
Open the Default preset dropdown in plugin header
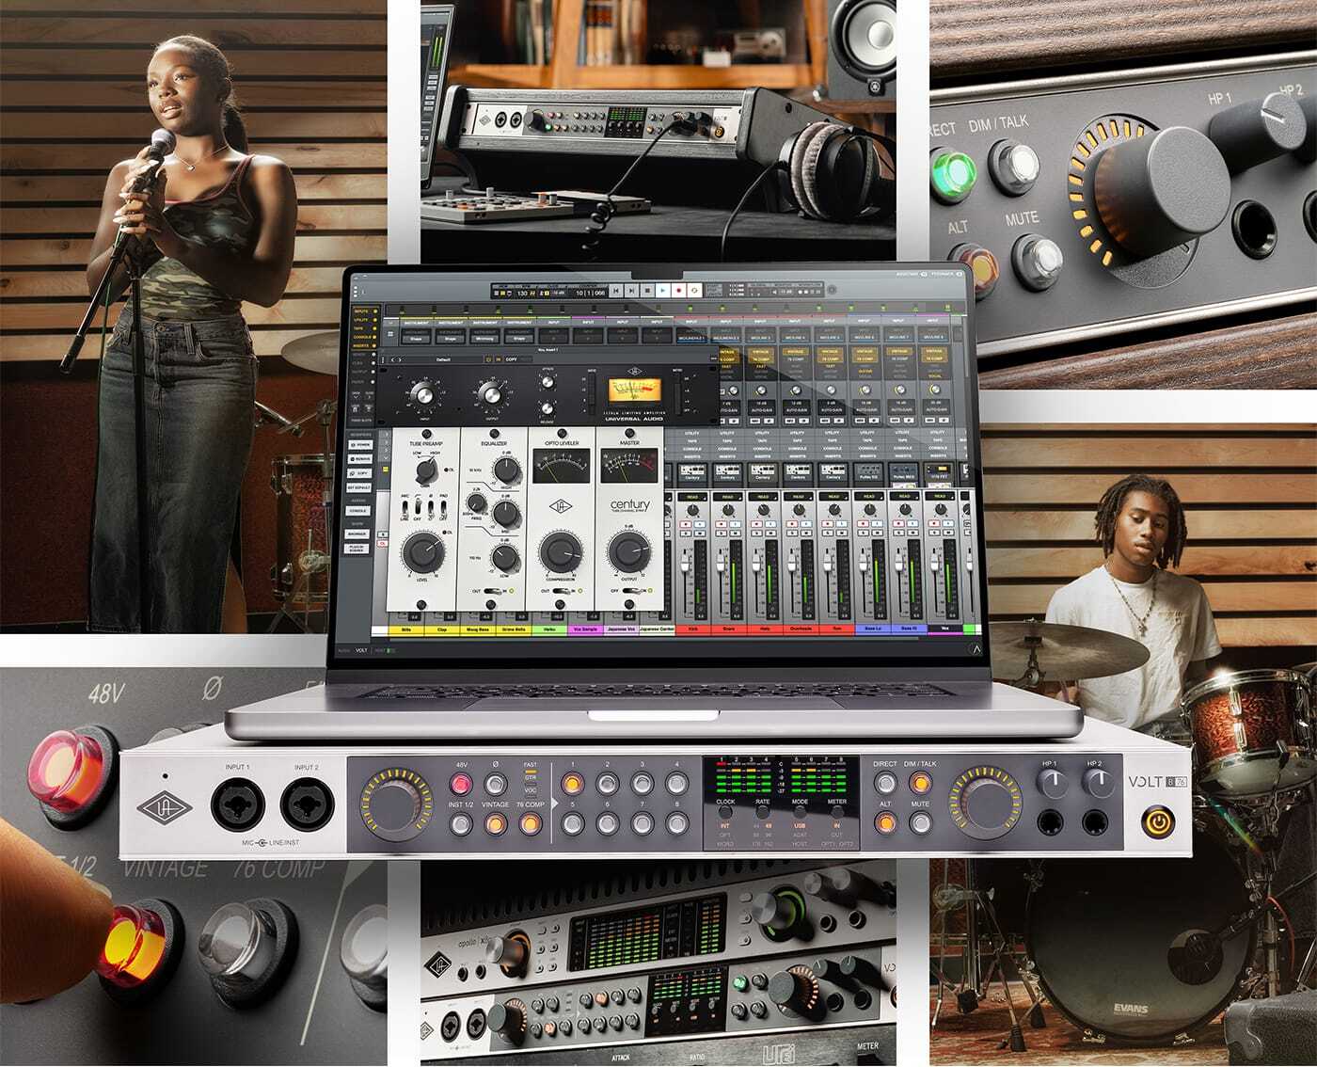pyautogui.click(x=444, y=359)
